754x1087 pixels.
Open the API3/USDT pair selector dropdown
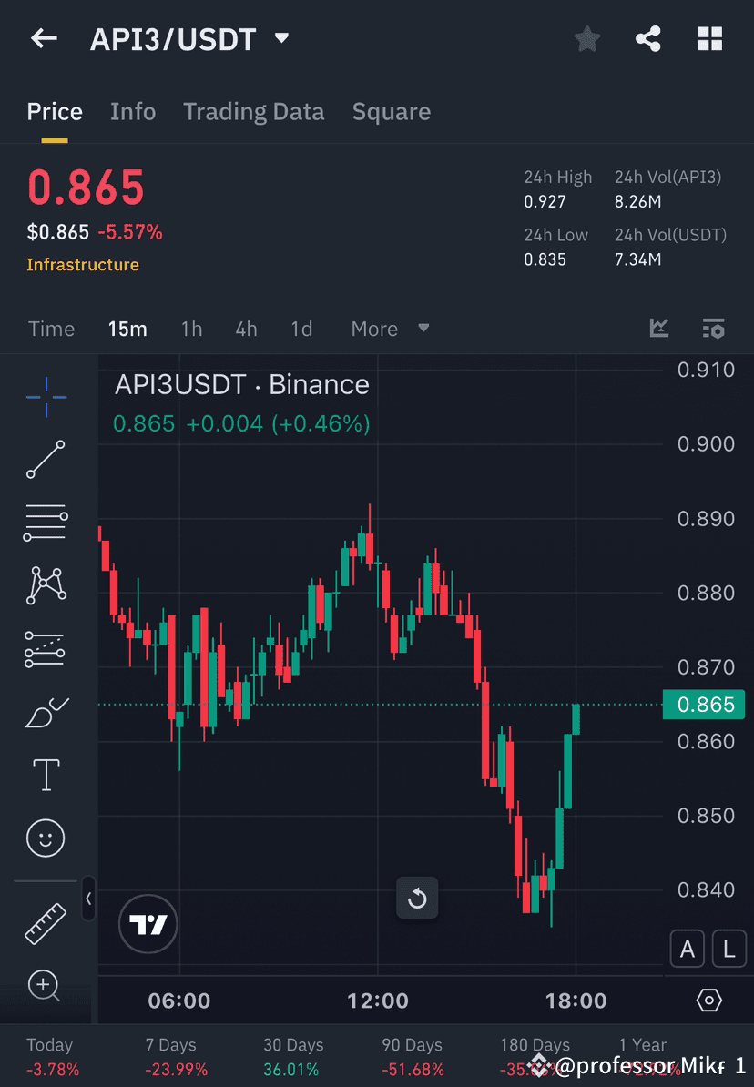[281, 38]
